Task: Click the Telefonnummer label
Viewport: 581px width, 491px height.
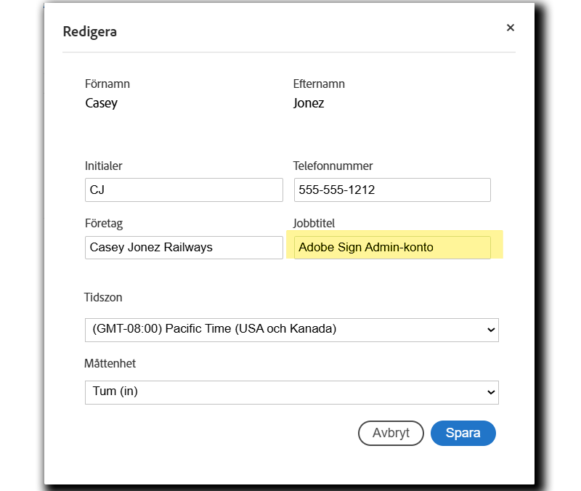Action: pyautogui.click(x=333, y=166)
